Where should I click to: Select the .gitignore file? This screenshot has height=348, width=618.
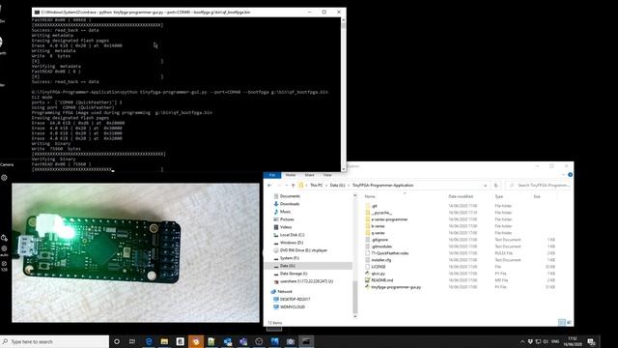[x=379, y=240]
